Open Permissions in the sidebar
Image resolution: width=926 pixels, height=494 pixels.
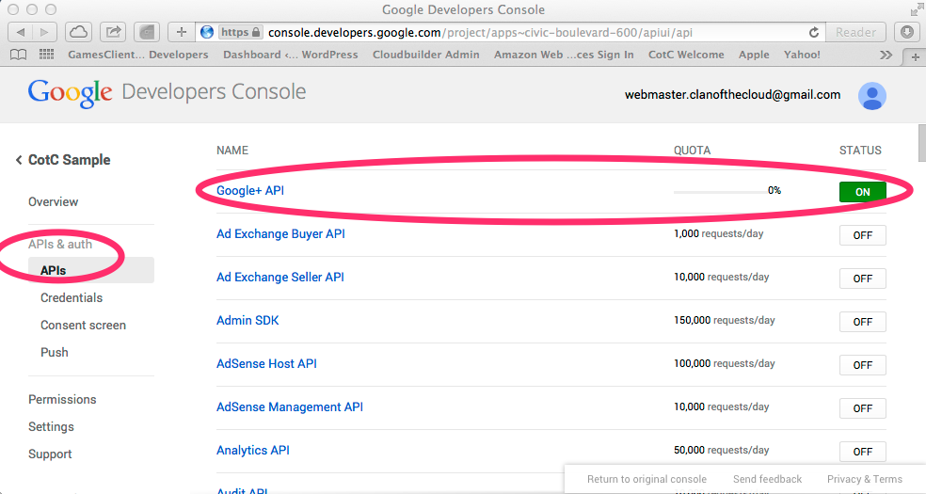[62, 400]
